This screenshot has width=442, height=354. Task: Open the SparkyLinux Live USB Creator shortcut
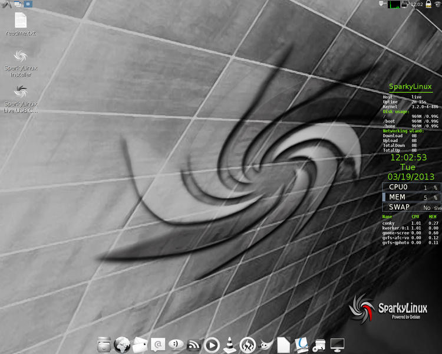pyautogui.click(x=21, y=99)
